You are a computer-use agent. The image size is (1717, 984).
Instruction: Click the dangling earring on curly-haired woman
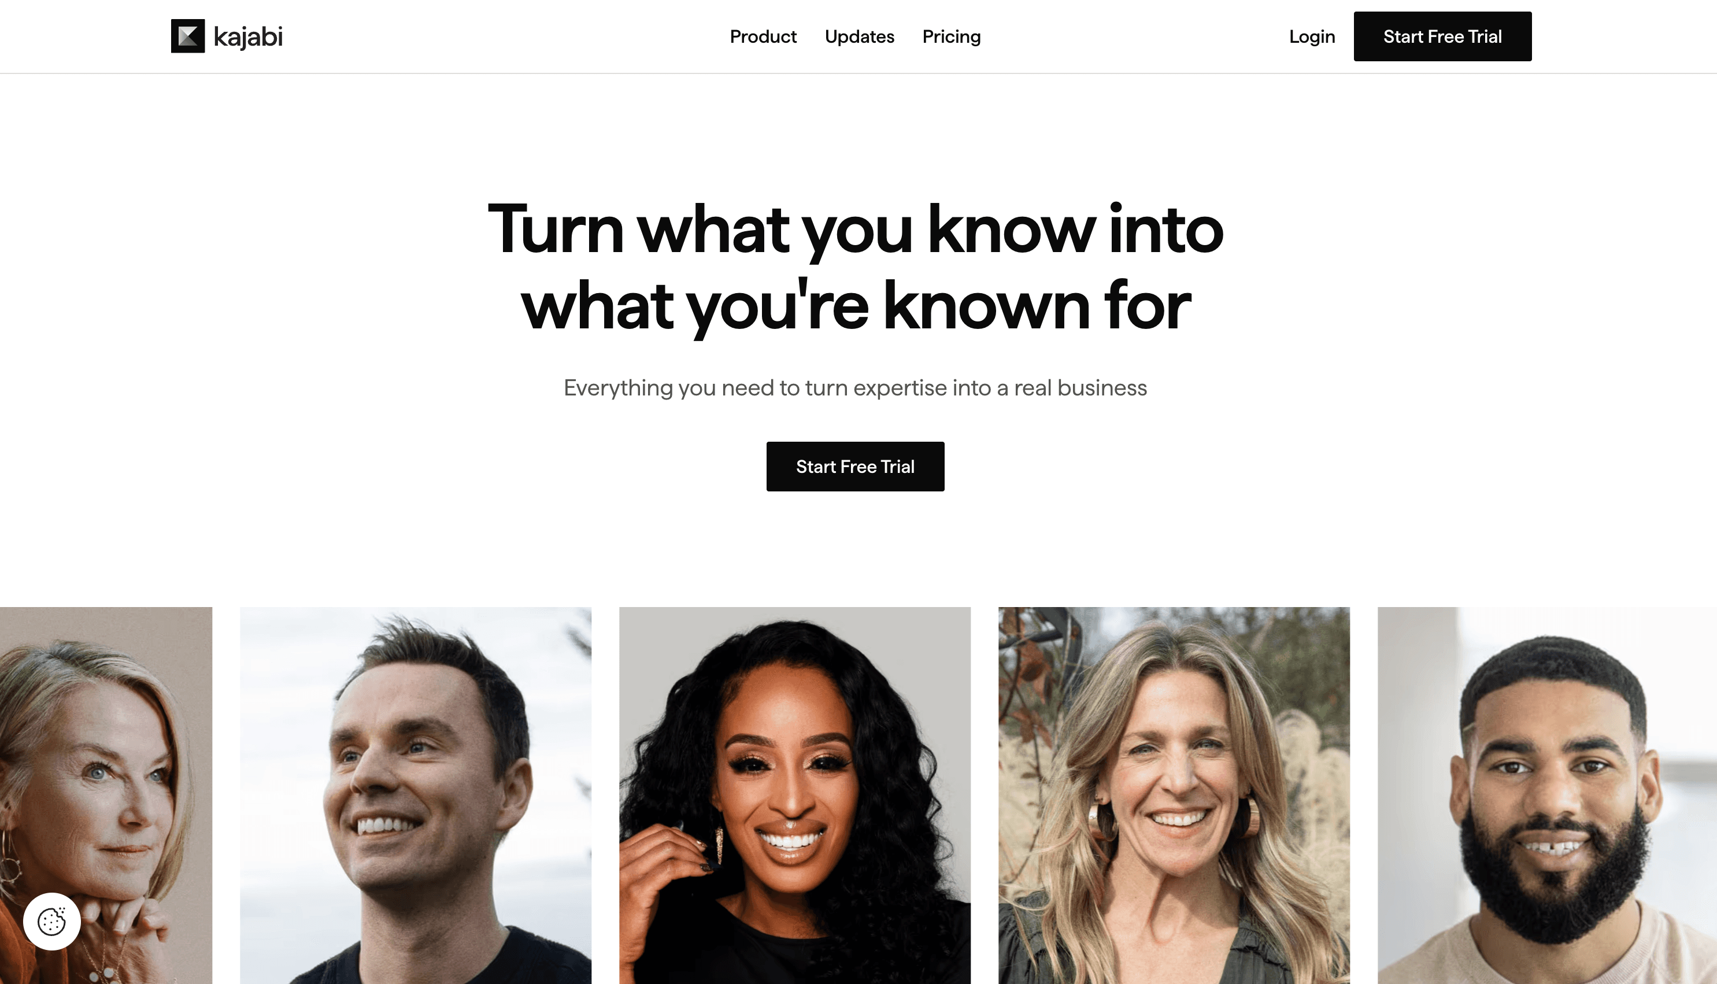coord(719,845)
